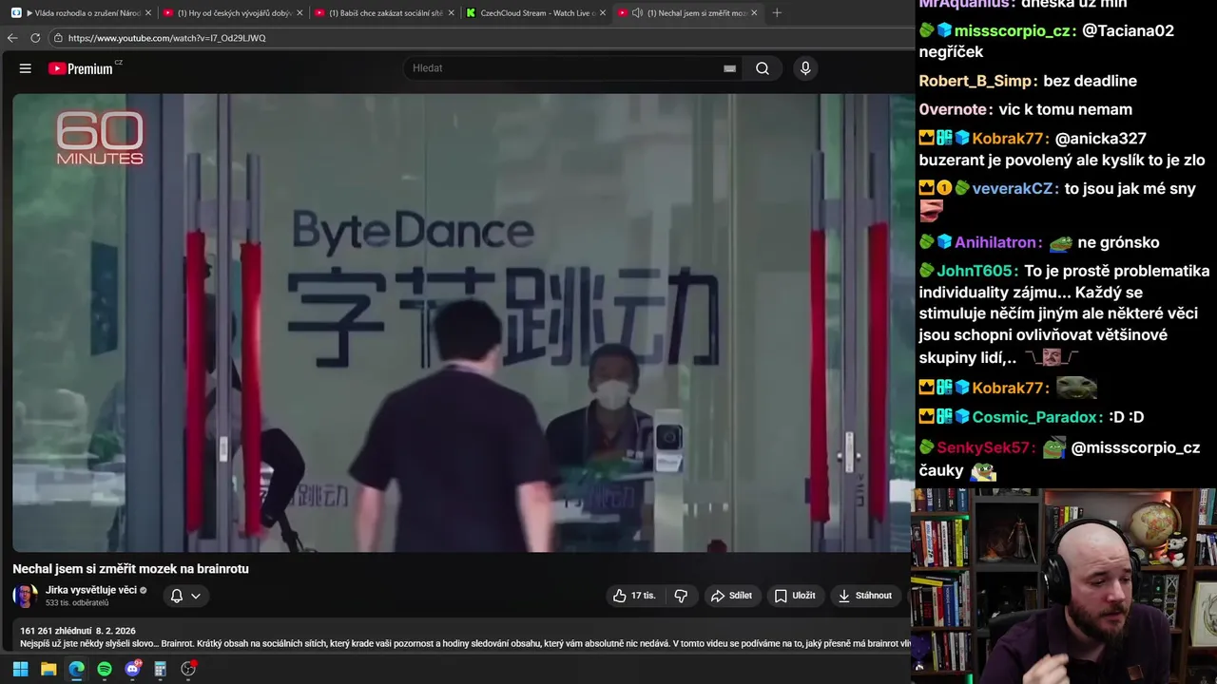Start voice search with the microphone
The image size is (1217, 684).
[805, 68]
